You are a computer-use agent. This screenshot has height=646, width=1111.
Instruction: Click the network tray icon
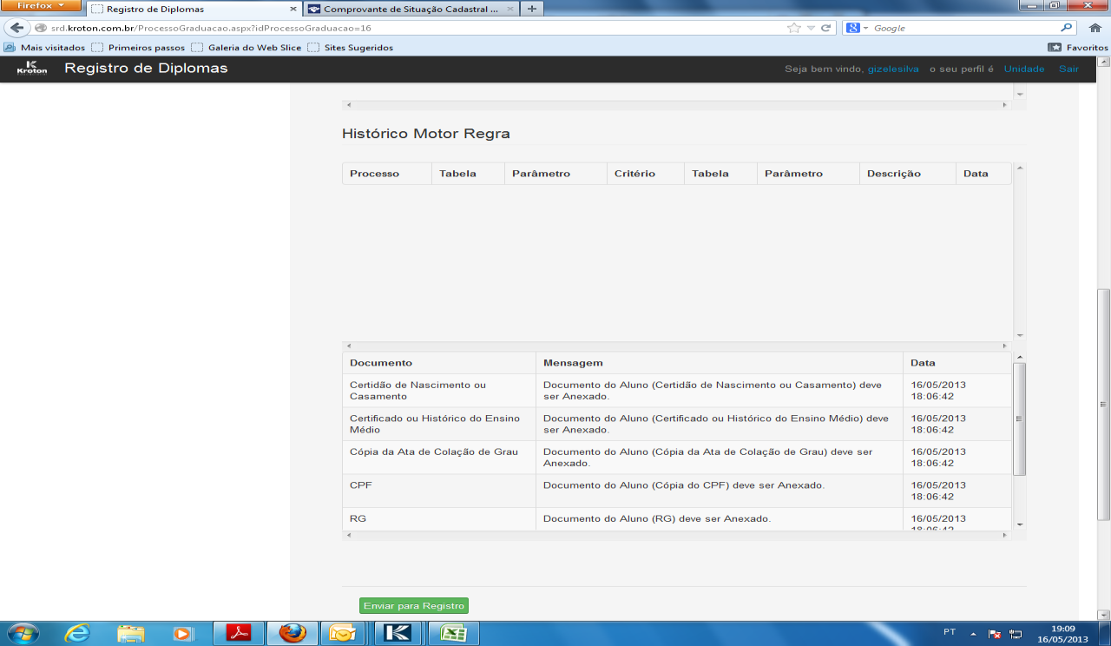[1016, 633]
